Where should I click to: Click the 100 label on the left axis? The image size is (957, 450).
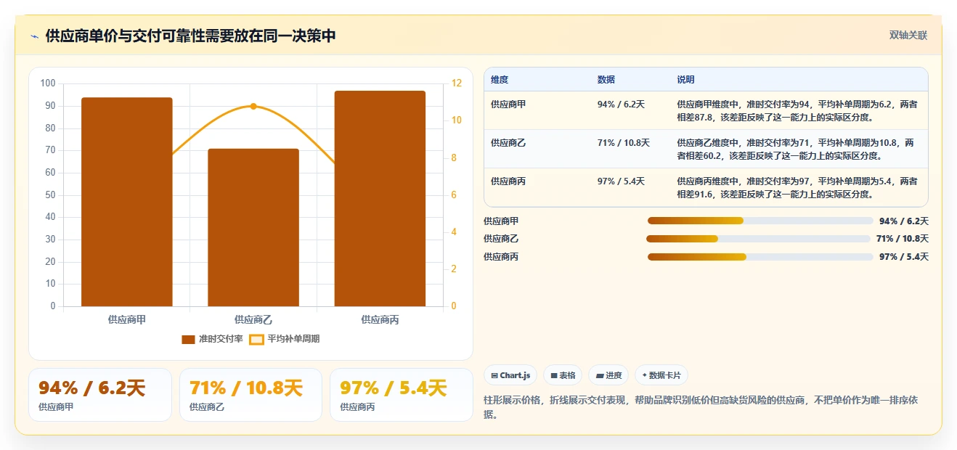(48, 83)
